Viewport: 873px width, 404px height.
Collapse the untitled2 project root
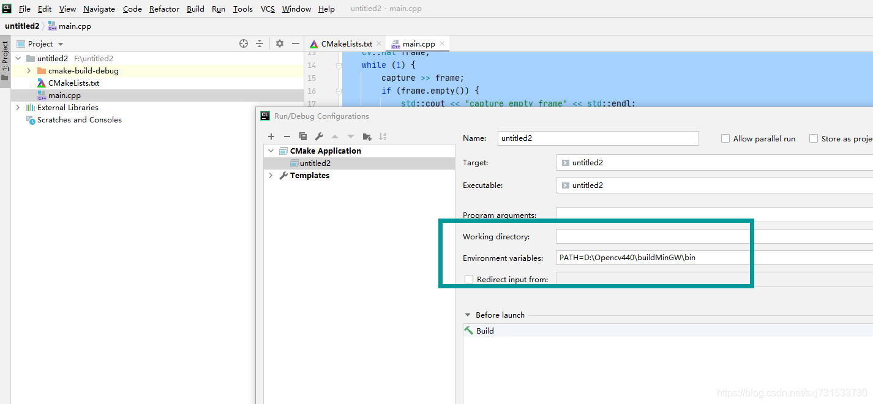point(18,59)
